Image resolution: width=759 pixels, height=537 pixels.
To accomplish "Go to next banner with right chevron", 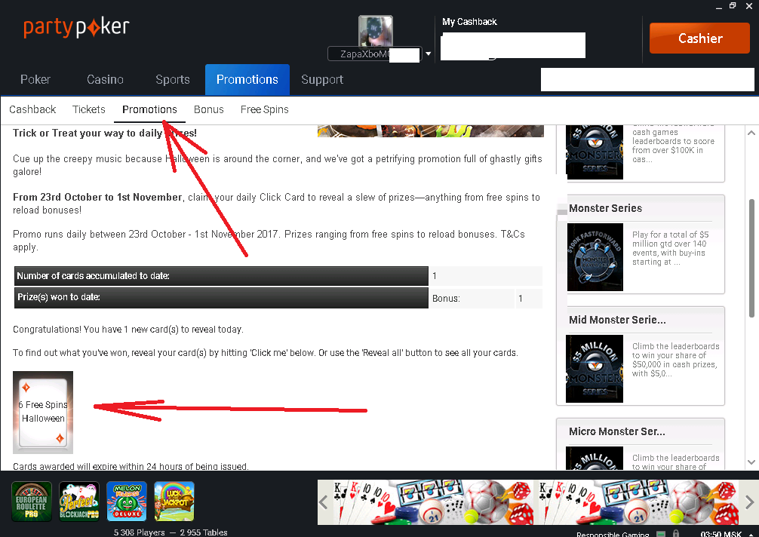I will 749,502.
